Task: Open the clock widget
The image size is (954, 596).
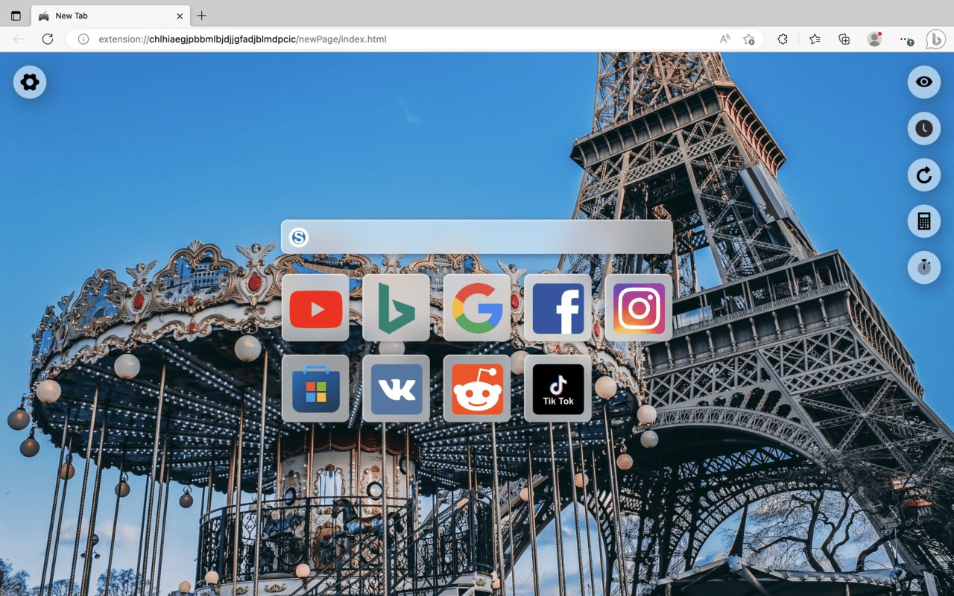Action: pos(924,129)
